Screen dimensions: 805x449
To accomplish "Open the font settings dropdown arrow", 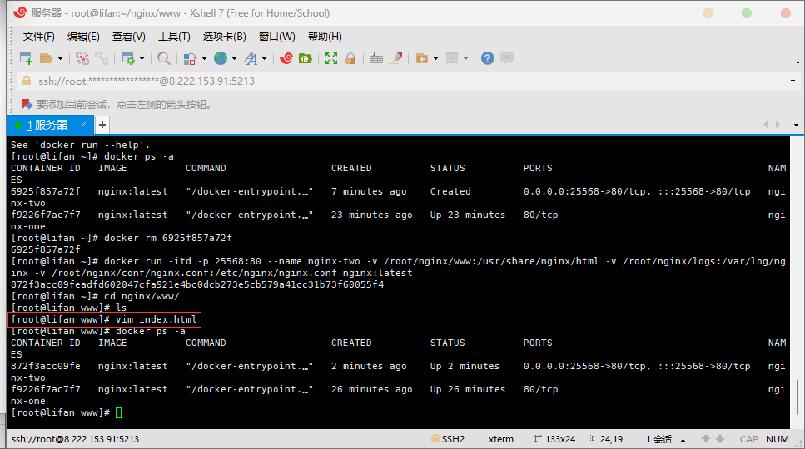I will (x=265, y=59).
